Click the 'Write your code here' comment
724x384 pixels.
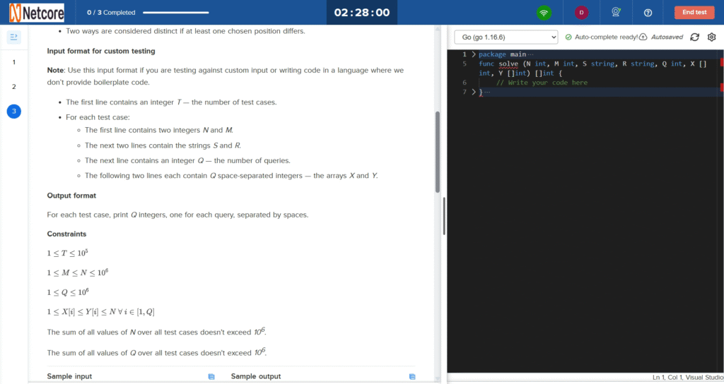point(542,83)
